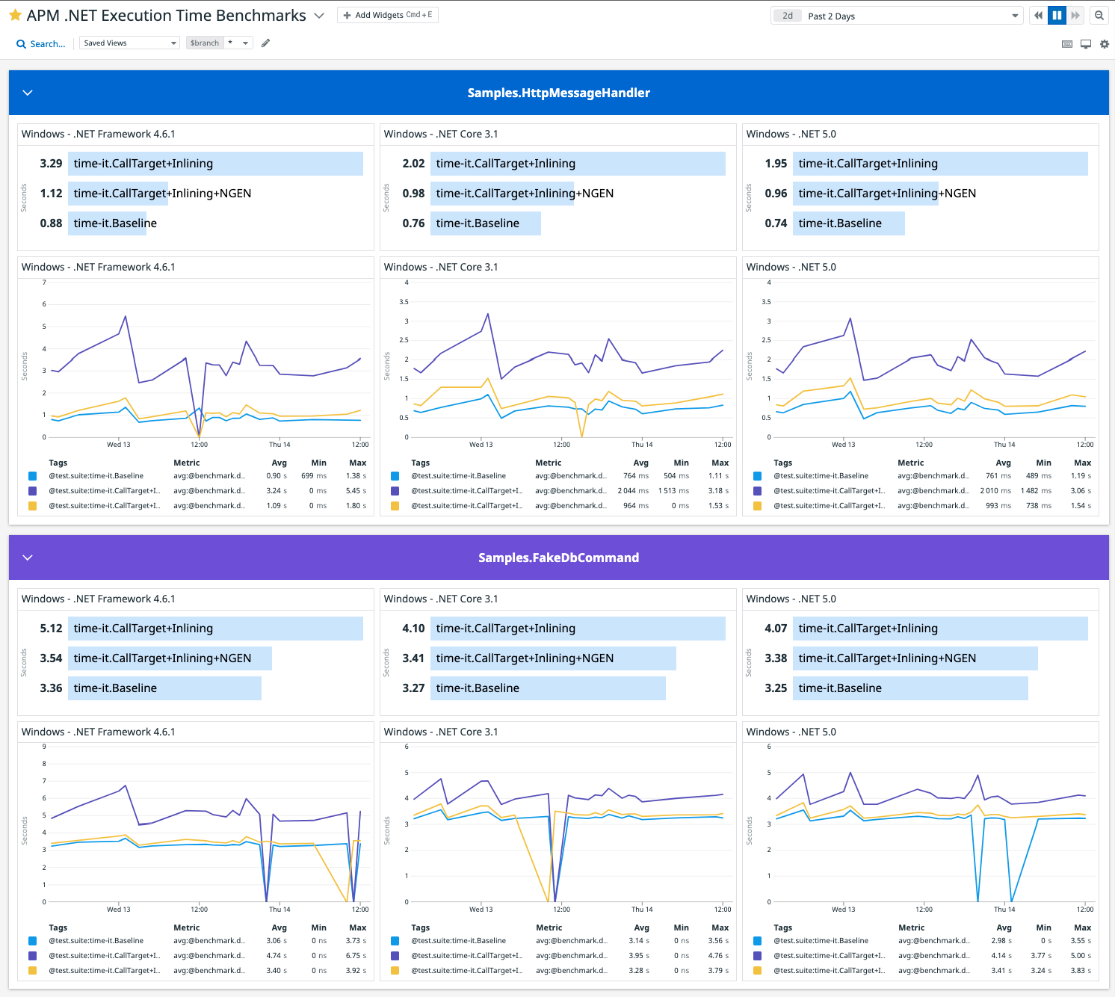Click the yellow swatch with Avg 3.28 s

(395, 971)
